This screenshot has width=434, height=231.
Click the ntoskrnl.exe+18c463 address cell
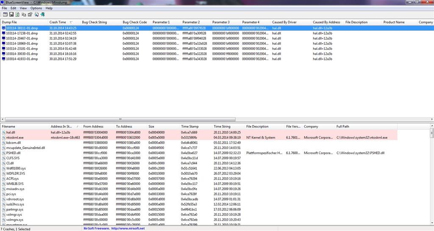[65, 138]
